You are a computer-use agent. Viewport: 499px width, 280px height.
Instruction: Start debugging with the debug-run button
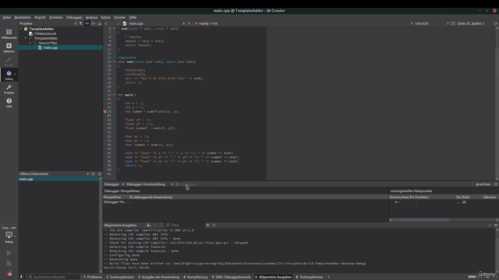coord(9,263)
